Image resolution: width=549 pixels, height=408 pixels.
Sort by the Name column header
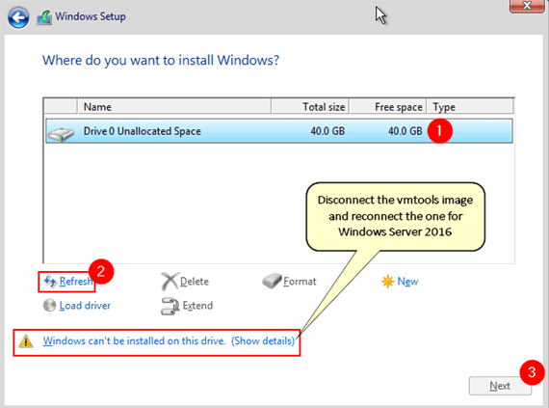(174, 106)
